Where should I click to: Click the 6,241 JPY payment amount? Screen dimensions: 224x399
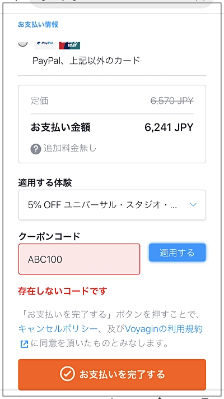[x=169, y=127]
